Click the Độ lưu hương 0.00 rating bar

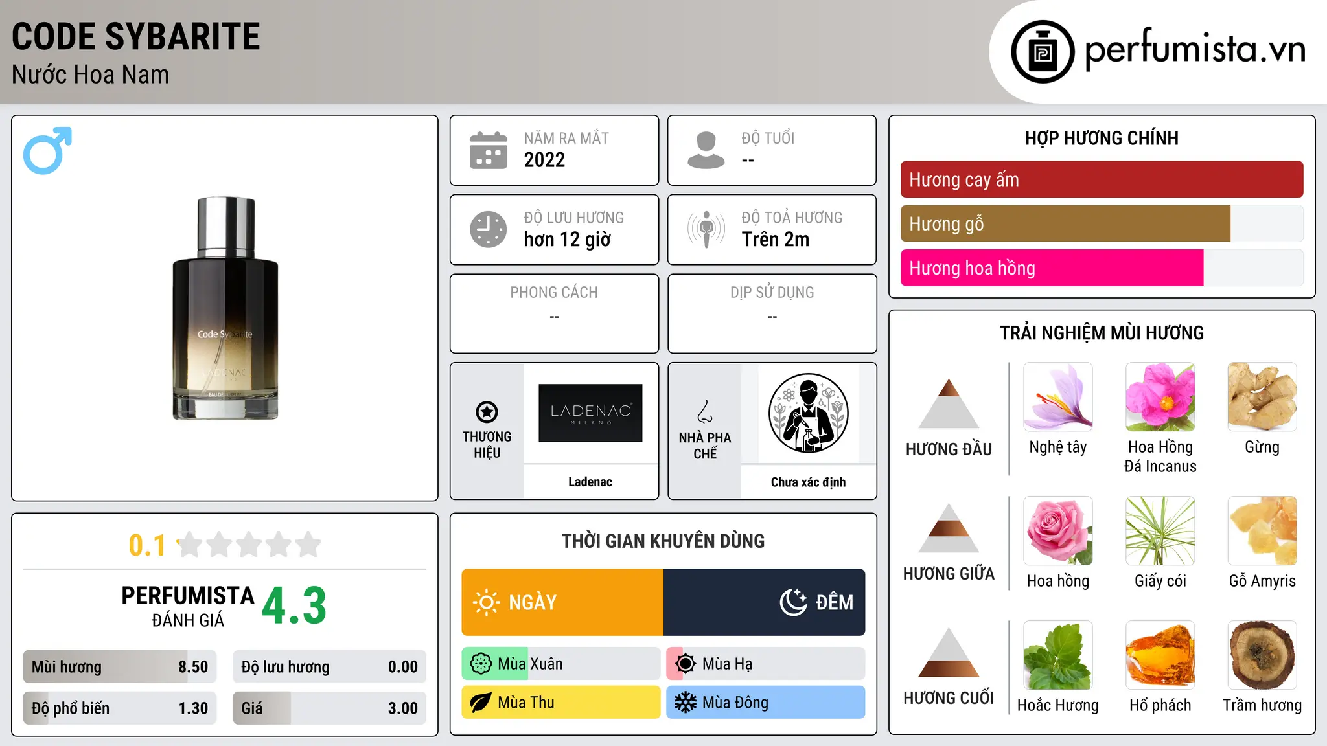[329, 666]
